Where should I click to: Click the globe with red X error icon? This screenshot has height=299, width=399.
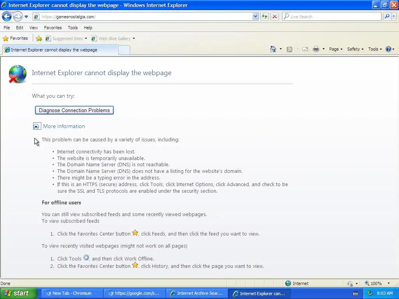tap(17, 74)
